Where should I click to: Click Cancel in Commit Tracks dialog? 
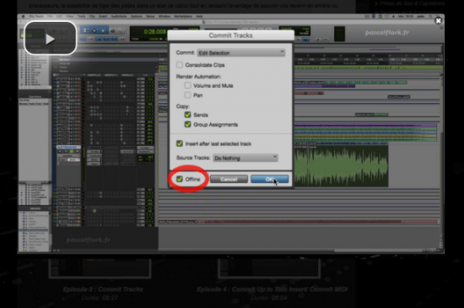point(229,179)
